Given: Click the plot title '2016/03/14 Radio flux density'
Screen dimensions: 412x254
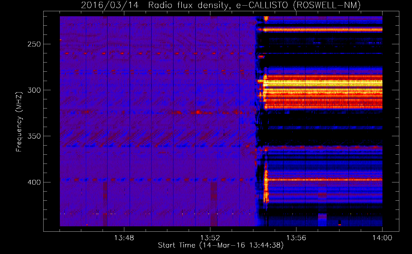Looking at the screenshot, I should coord(221,5).
